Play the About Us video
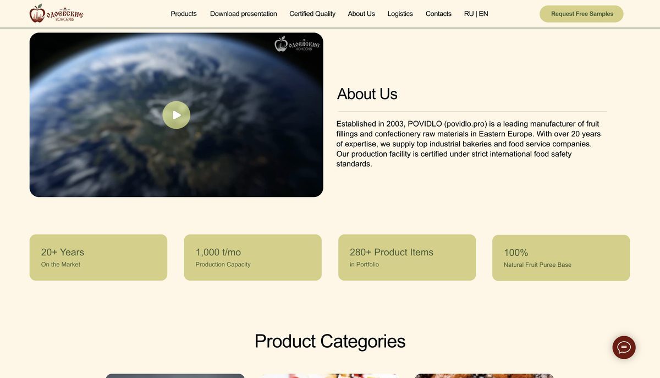 (177, 115)
